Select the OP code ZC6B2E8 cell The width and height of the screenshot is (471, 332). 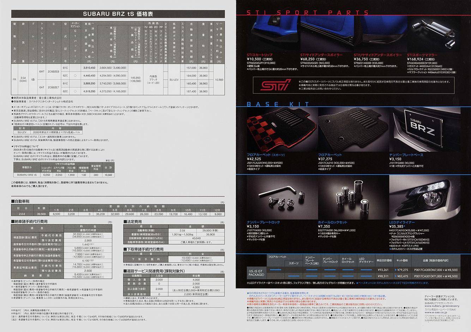(x=54, y=72)
